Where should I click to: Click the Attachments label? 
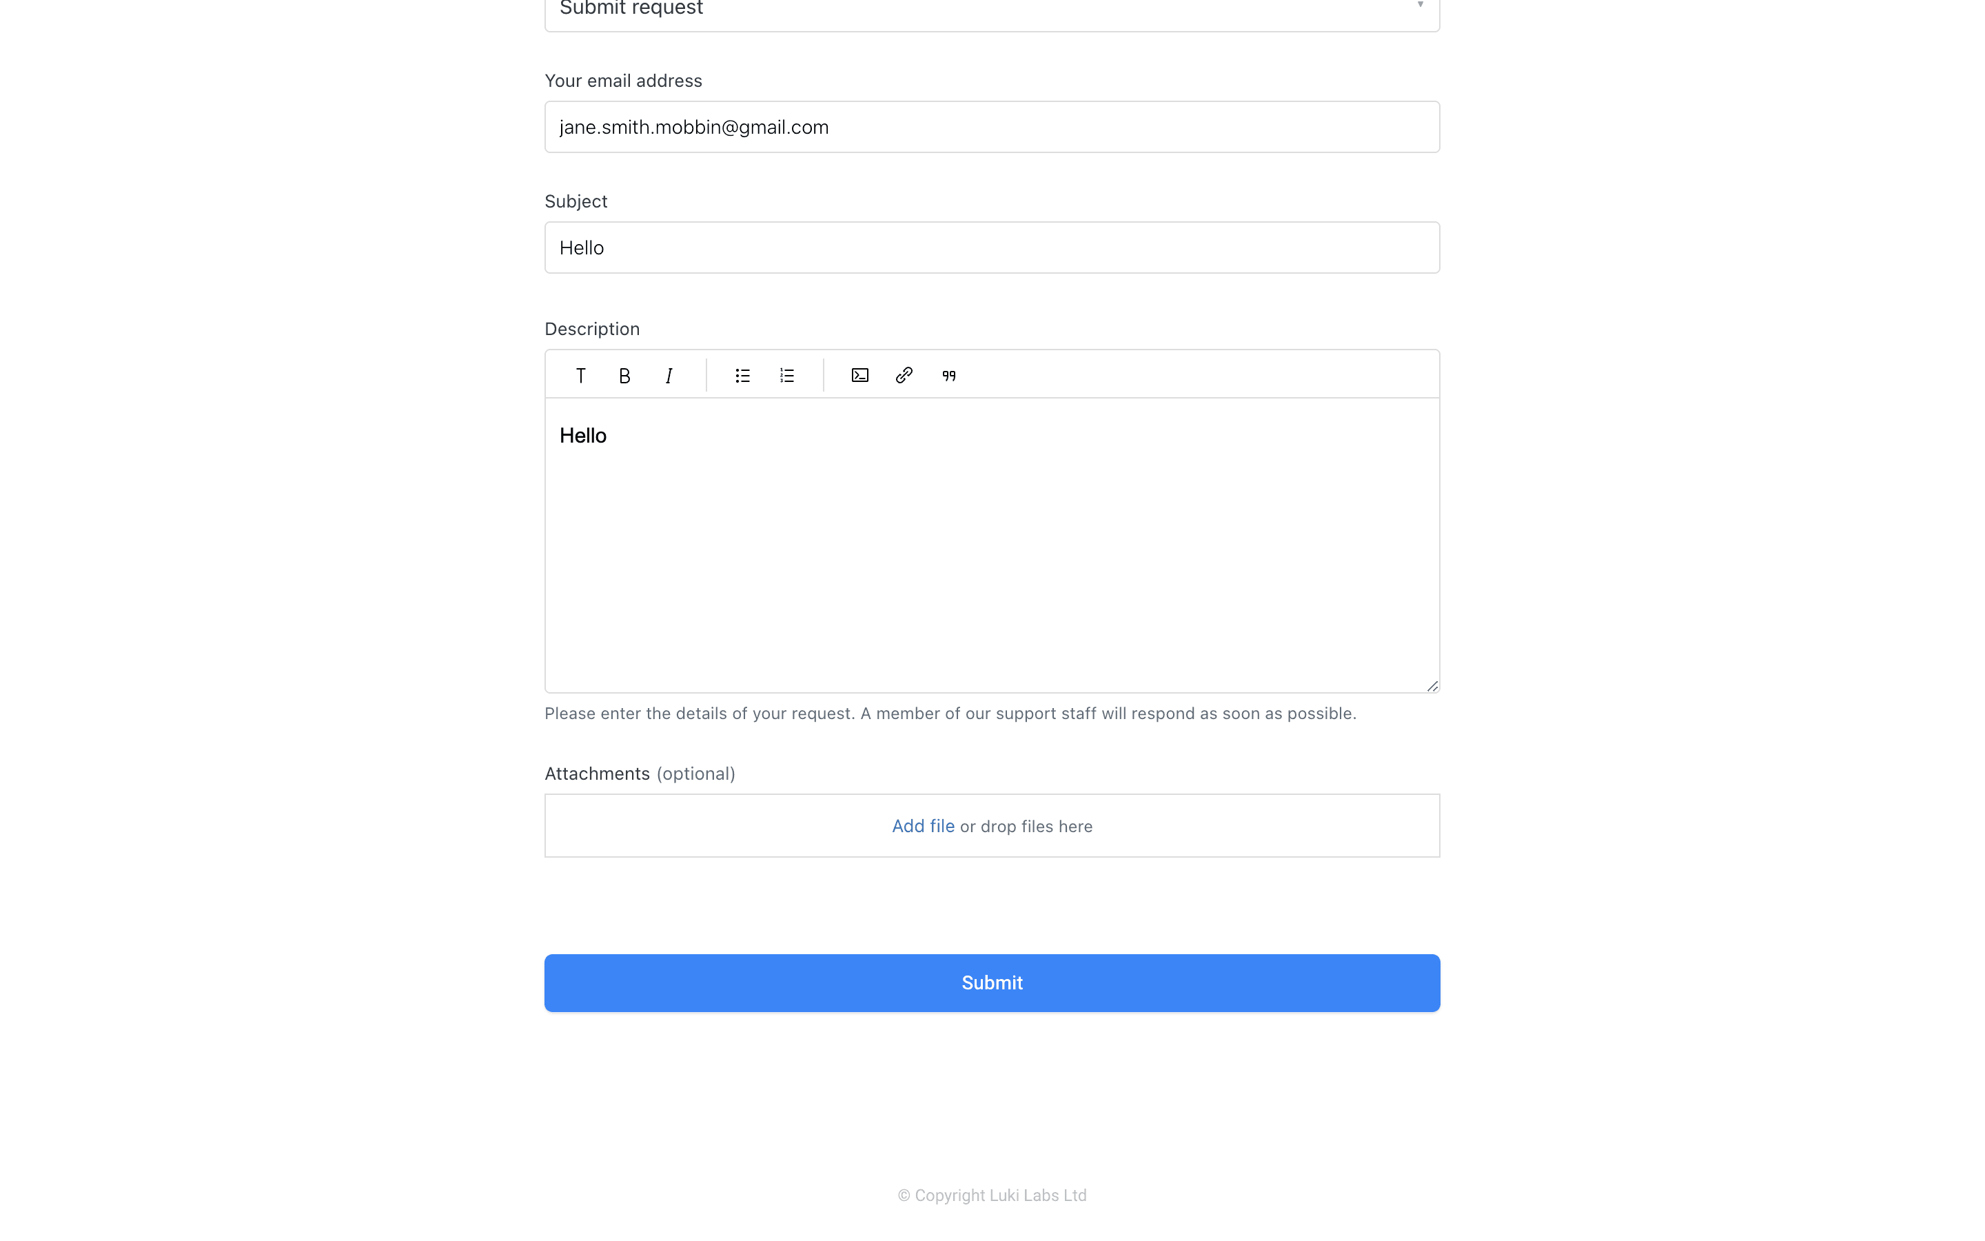pos(597,773)
